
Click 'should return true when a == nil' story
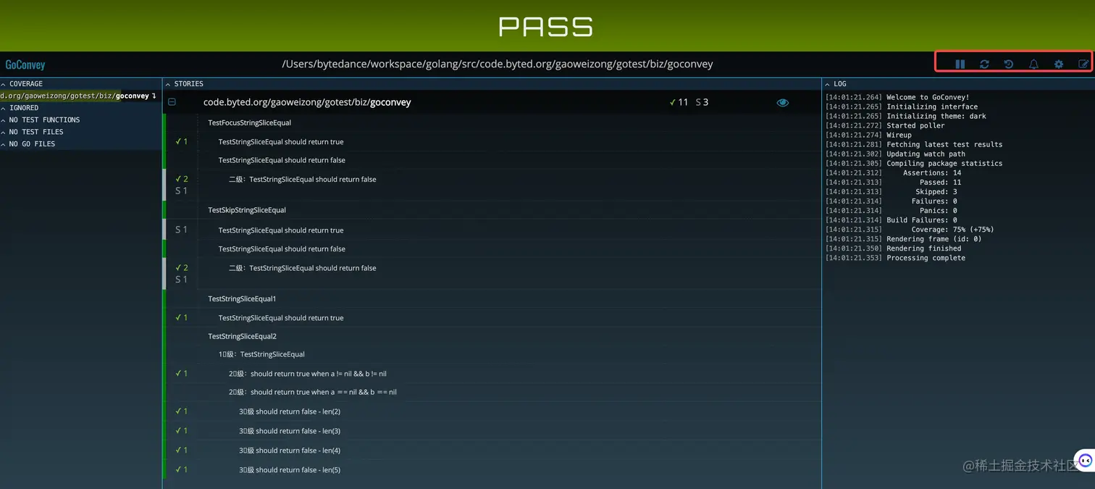(313, 392)
